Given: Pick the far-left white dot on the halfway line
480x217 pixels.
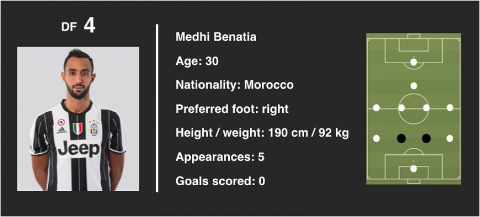Looking at the screenshot, I should coord(377,107).
